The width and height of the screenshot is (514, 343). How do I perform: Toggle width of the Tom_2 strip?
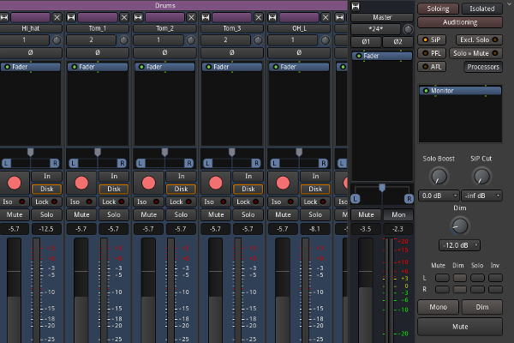coord(138,17)
